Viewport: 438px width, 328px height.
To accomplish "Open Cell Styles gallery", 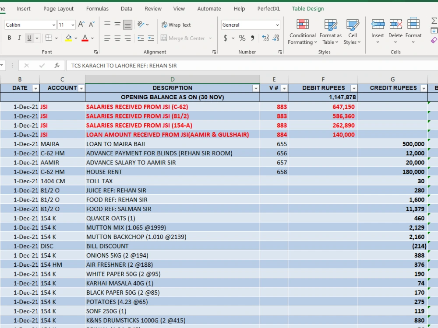I will coord(352,32).
